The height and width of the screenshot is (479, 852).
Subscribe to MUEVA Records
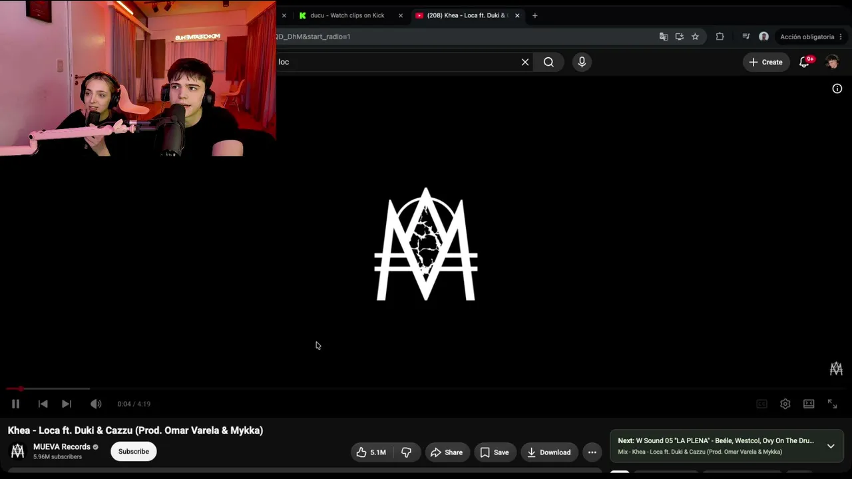(134, 452)
